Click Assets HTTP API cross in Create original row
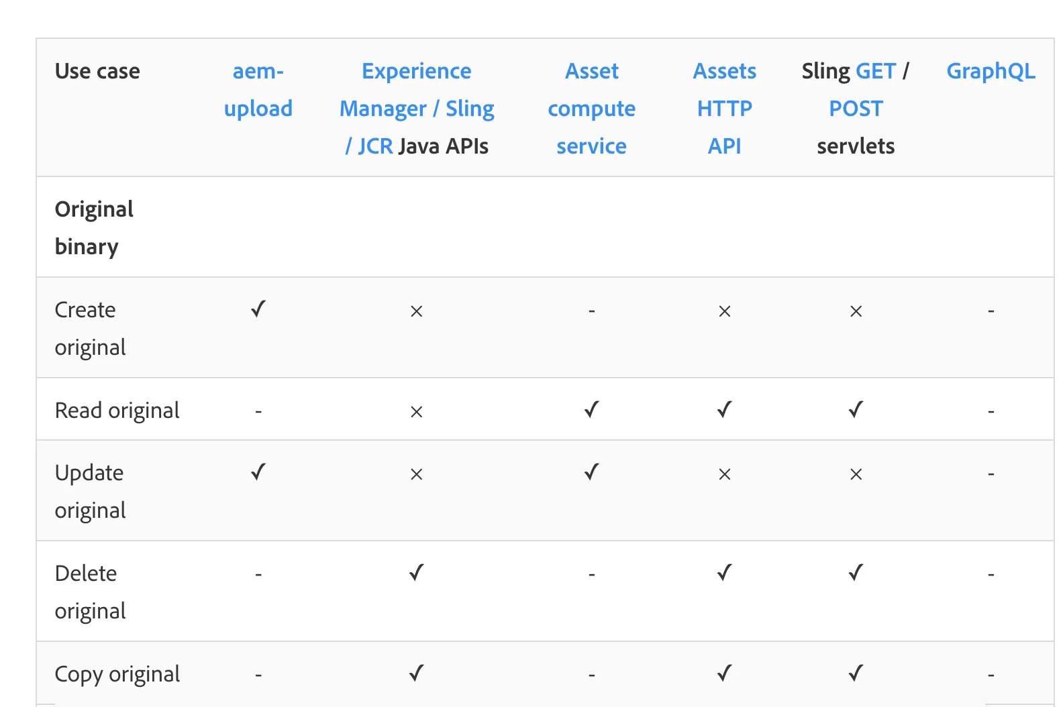This screenshot has width=1063, height=707. 724,311
